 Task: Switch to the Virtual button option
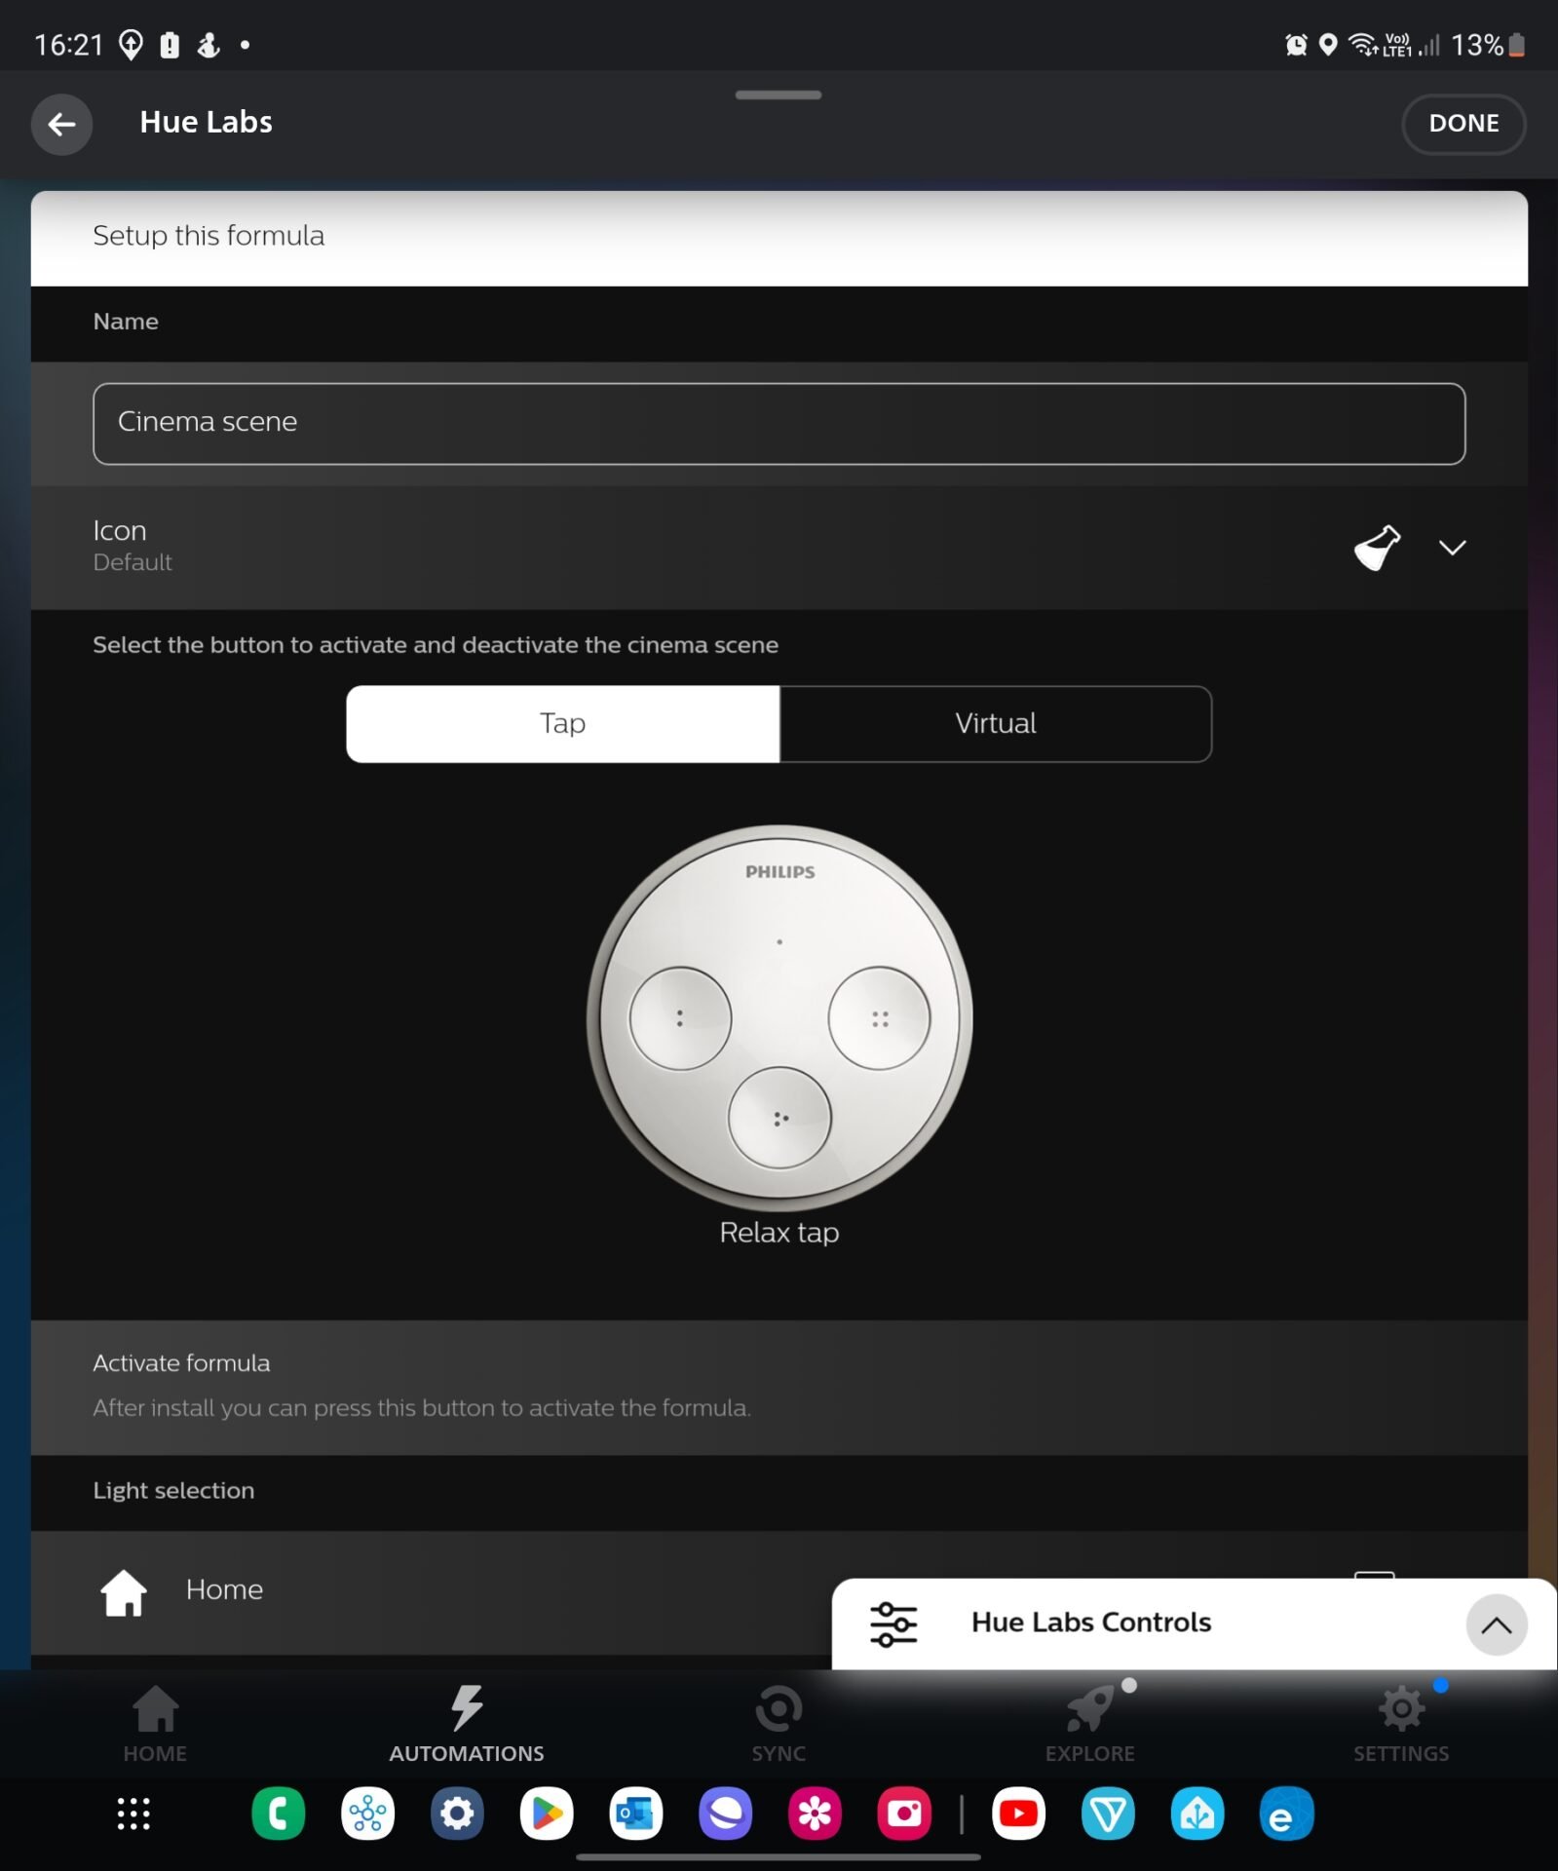(995, 723)
